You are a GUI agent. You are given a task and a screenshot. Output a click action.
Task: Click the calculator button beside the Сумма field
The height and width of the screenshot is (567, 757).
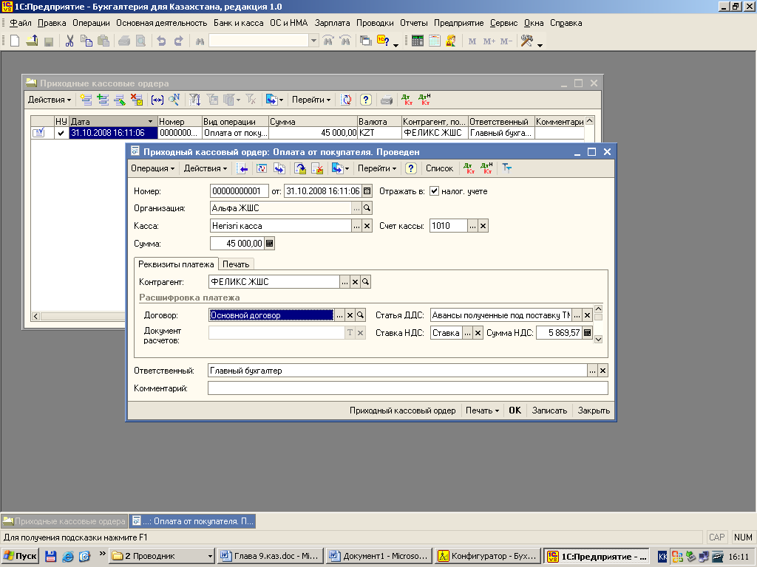coord(269,243)
